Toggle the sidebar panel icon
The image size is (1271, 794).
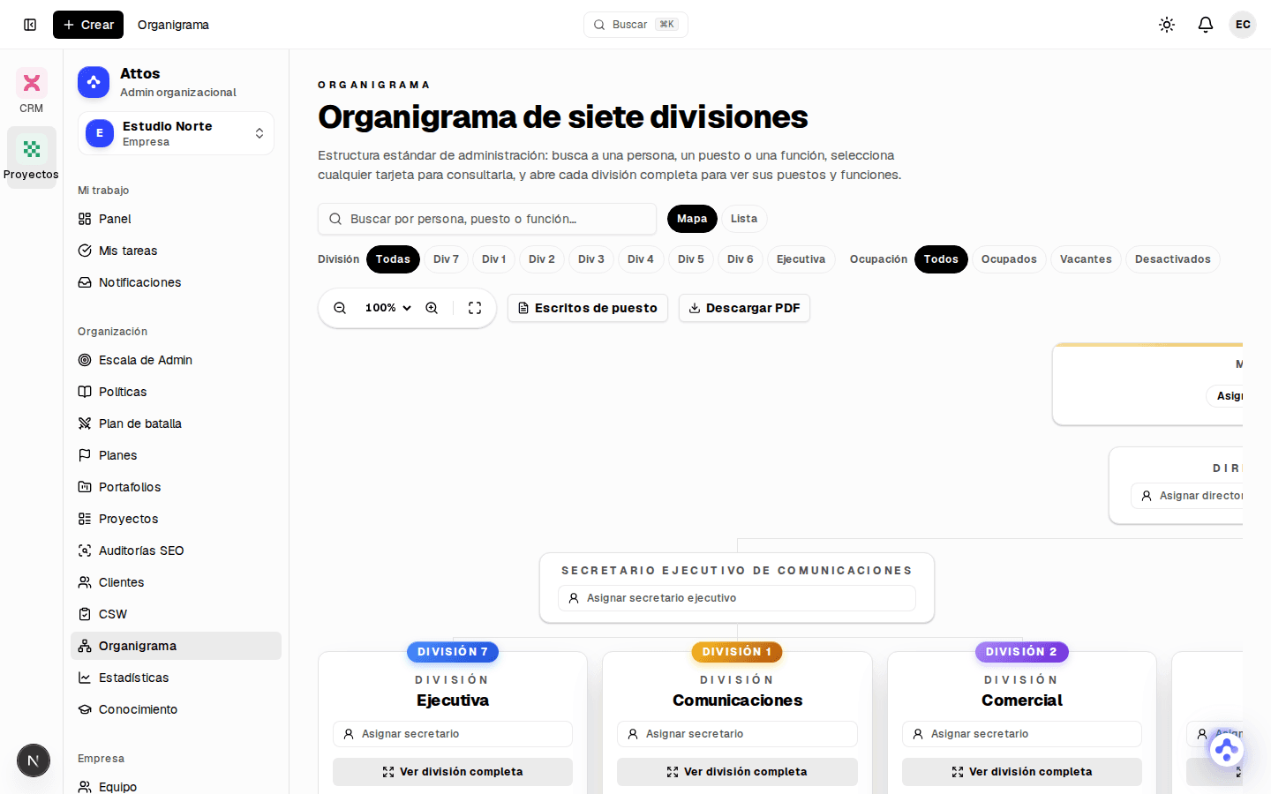[30, 25]
